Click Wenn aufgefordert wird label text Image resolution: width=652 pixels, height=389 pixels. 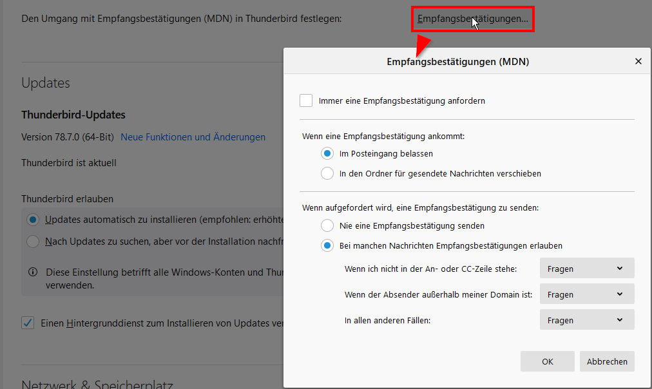tap(421, 207)
